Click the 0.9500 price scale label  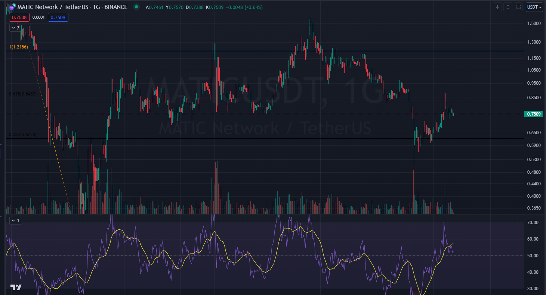(533, 83)
